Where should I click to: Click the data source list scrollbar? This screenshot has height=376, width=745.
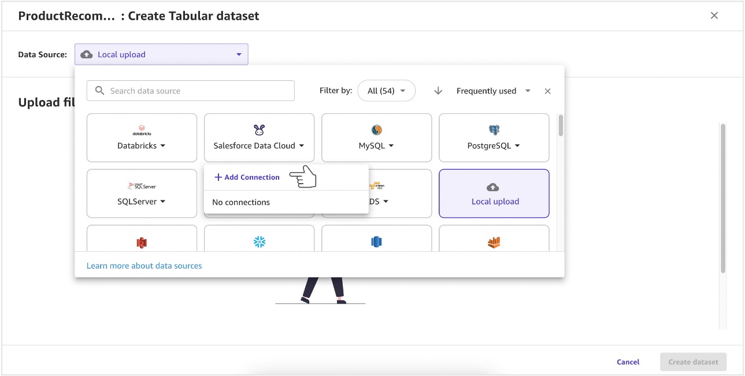click(x=561, y=125)
